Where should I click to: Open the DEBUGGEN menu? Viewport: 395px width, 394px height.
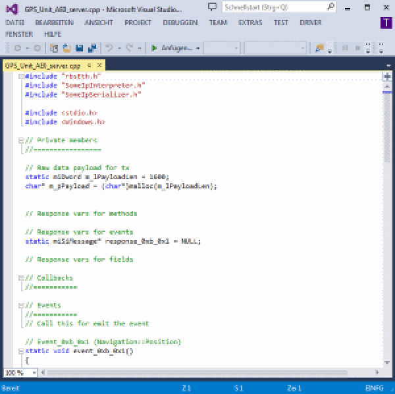tap(180, 22)
